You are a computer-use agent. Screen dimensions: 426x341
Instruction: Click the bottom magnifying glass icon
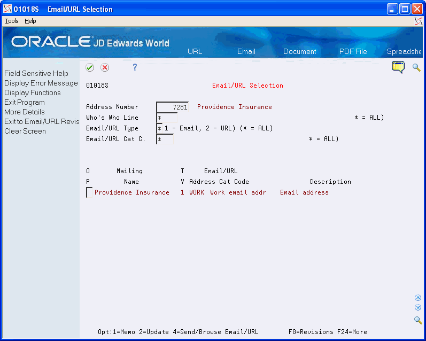[418, 320]
